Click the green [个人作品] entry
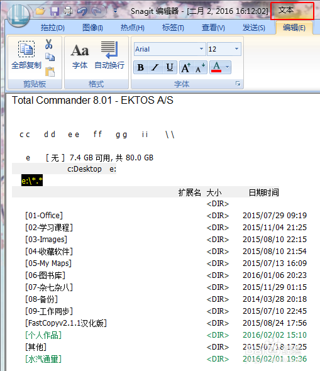 click(x=43, y=335)
